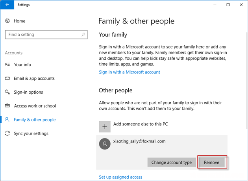
Task: Click the search magnifier icon
Action: tap(84, 35)
